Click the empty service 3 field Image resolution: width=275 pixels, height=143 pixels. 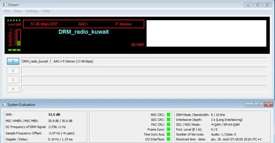click(144, 80)
